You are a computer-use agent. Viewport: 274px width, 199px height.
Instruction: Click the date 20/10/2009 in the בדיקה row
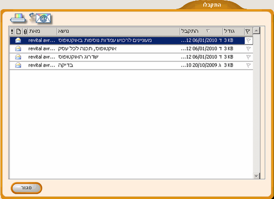coord(204,65)
